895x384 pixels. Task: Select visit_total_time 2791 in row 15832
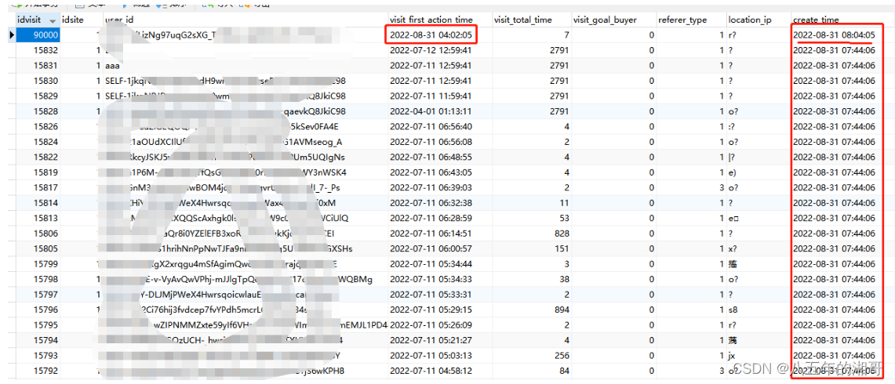click(530, 50)
